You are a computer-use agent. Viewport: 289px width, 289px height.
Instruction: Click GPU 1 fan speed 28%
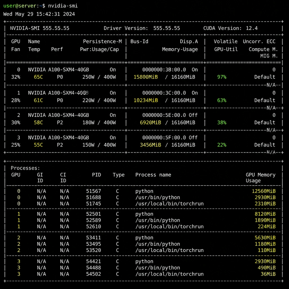coord(16,100)
